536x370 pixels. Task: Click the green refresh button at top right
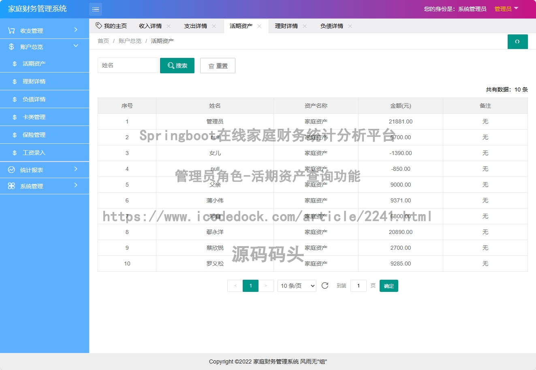pos(517,42)
